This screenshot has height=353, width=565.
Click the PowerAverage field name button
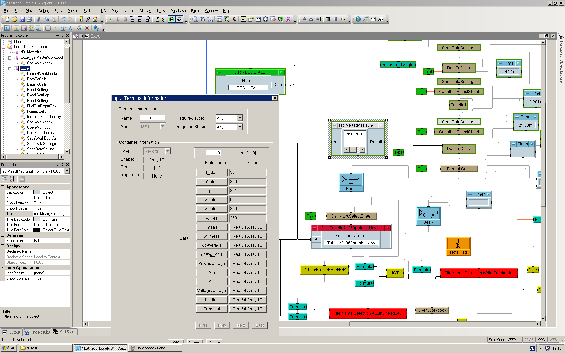click(212, 264)
